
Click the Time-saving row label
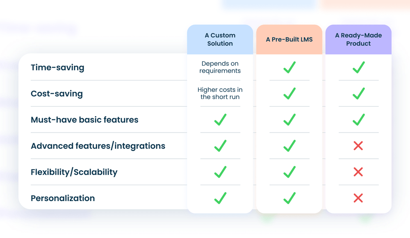tap(57, 68)
